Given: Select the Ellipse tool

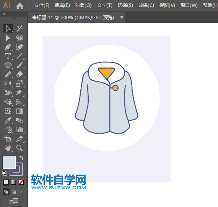Looking at the screenshot, I should click(8, 65).
